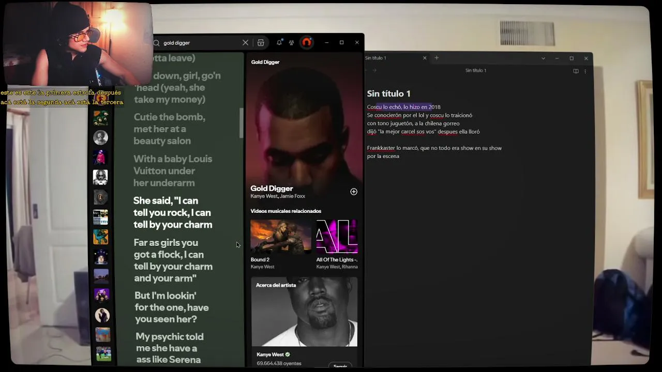Open library item with the purple group cover
This screenshot has height=372, width=662.
click(x=101, y=295)
